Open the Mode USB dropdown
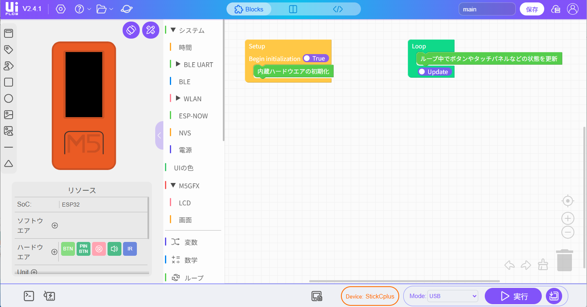Viewport: 587px width, 307px height. (x=452, y=296)
